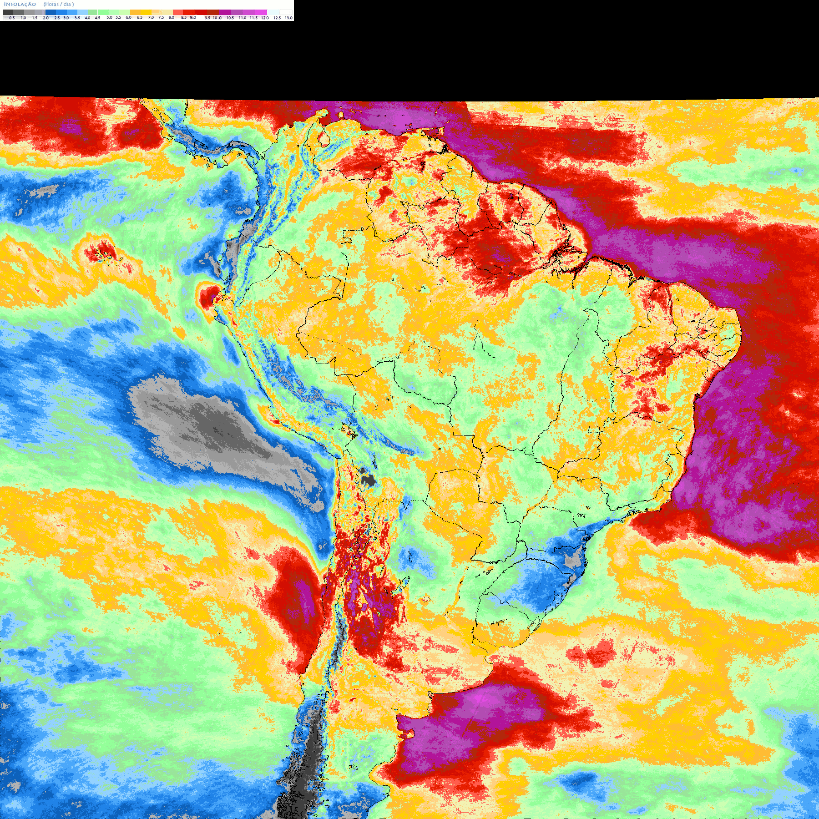This screenshot has width=819, height=819.
Task: Pick the orange swatch between 6.0 and 6.5
Action: tap(135, 12)
